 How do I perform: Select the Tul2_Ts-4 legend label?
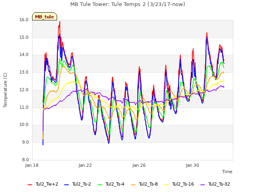[x=115, y=184]
